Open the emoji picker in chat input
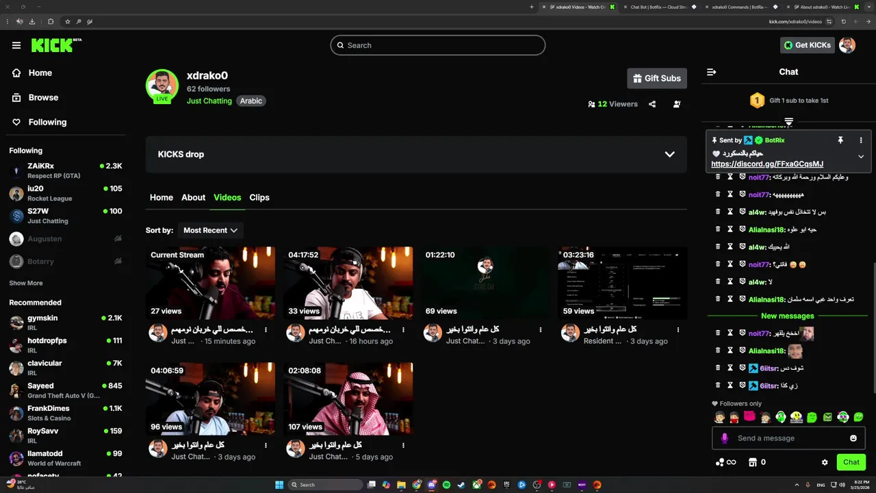Image resolution: width=876 pixels, height=493 pixels. point(853,438)
